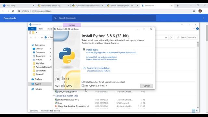Reload the Chrome page
Image resolution: width=208 pixels, height=117 pixels.
point(13,11)
